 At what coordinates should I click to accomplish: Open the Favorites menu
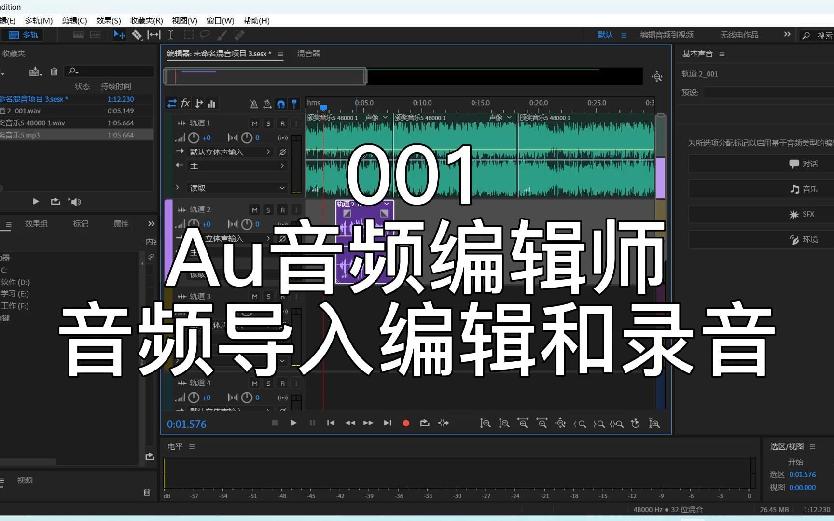(x=147, y=21)
